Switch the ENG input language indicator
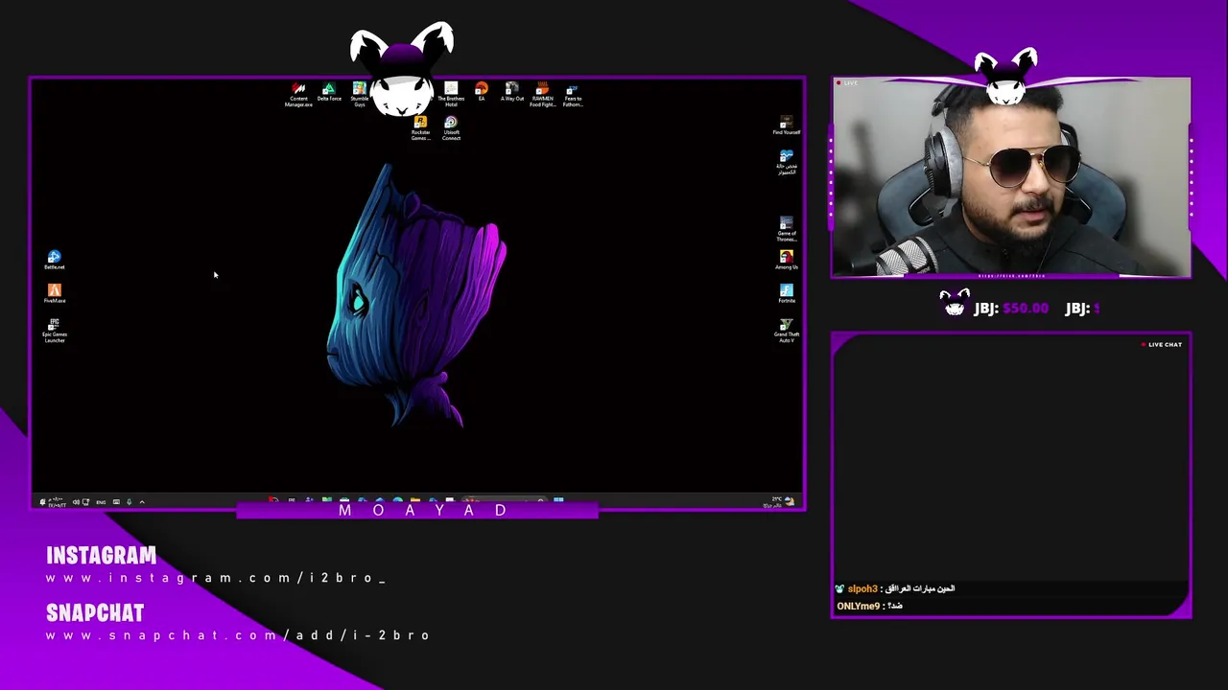Screen dimensions: 1228x690 pos(101,501)
